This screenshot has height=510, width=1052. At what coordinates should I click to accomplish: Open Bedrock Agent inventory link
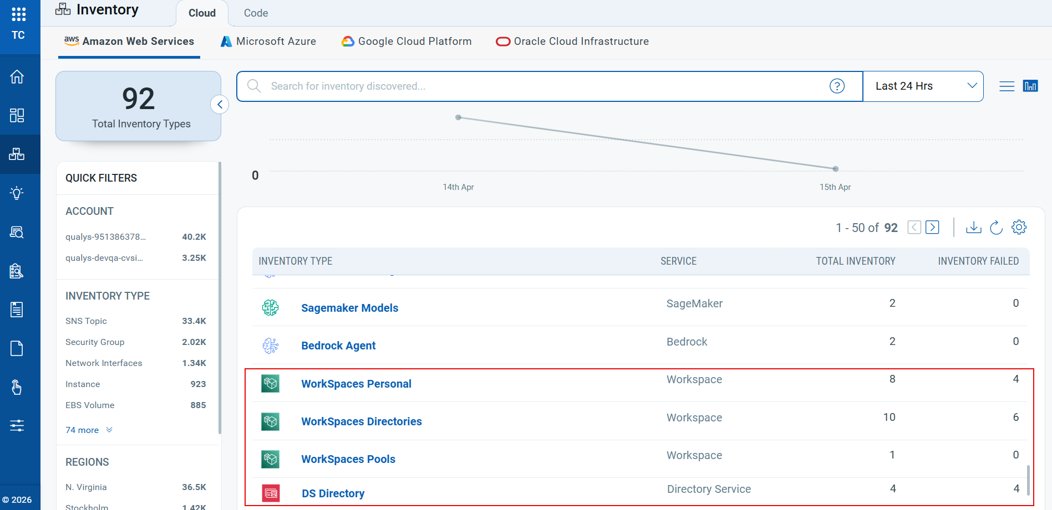338,346
